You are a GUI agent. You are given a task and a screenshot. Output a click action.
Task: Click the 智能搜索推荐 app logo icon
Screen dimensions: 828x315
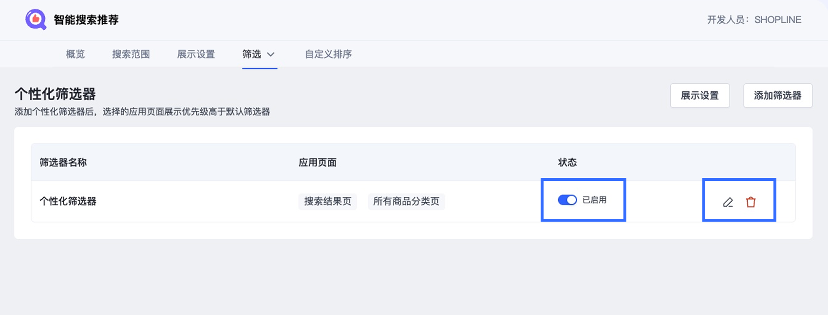coord(36,19)
